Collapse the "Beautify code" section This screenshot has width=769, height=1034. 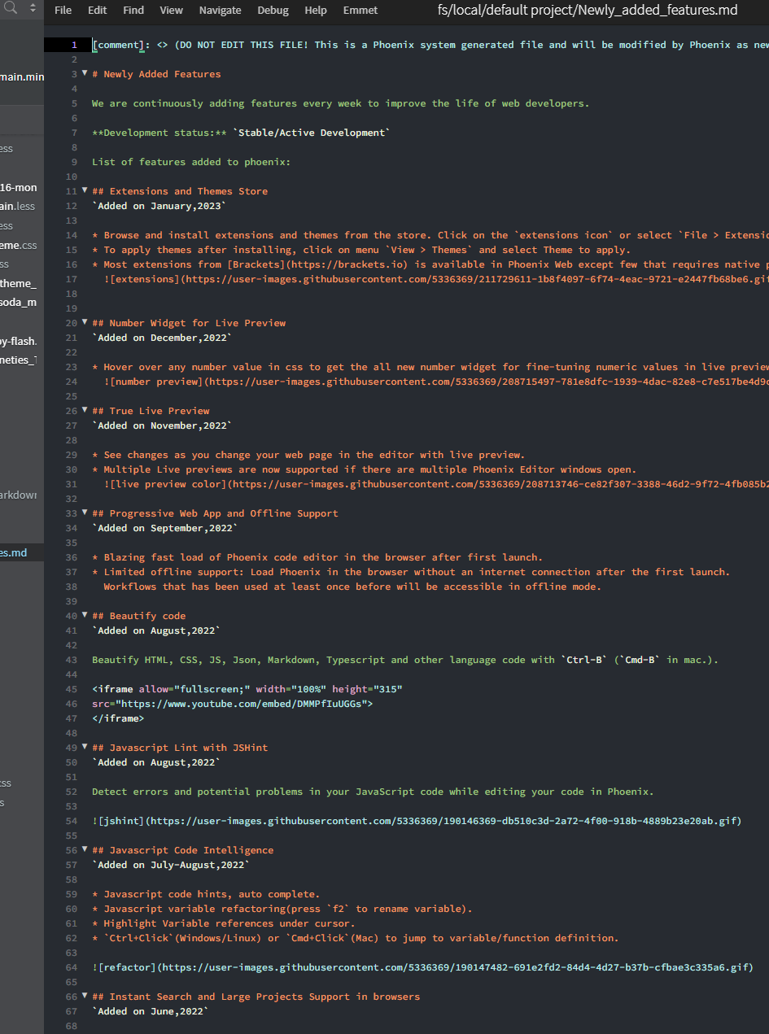click(85, 614)
